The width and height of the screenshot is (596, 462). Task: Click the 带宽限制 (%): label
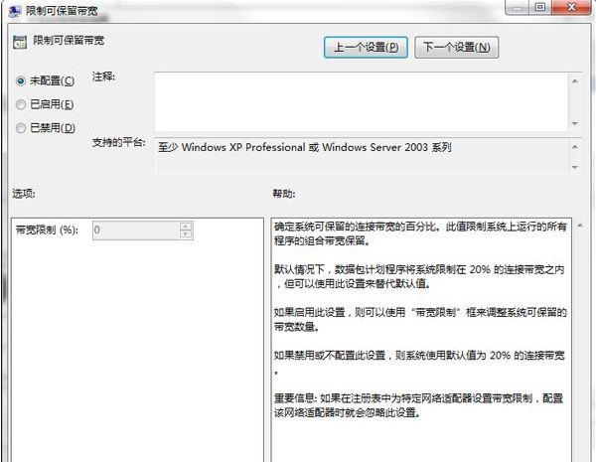pos(47,230)
